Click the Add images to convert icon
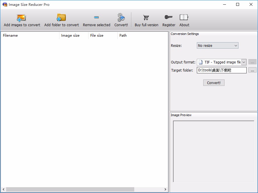 point(22,18)
